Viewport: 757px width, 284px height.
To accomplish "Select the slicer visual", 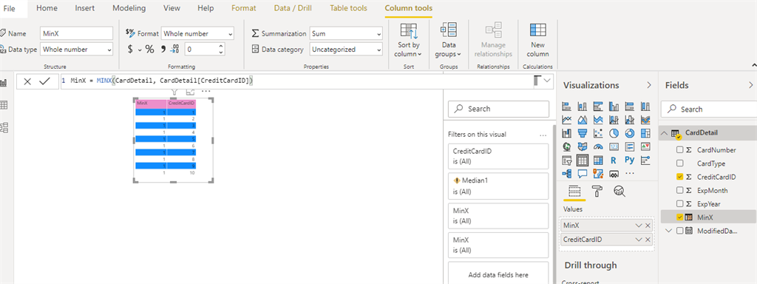I will 567,160.
